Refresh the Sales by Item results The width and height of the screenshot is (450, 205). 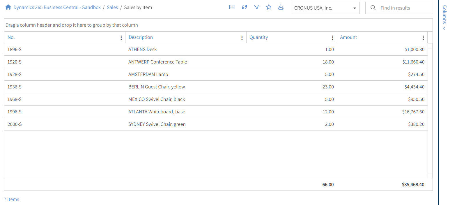[245, 7]
